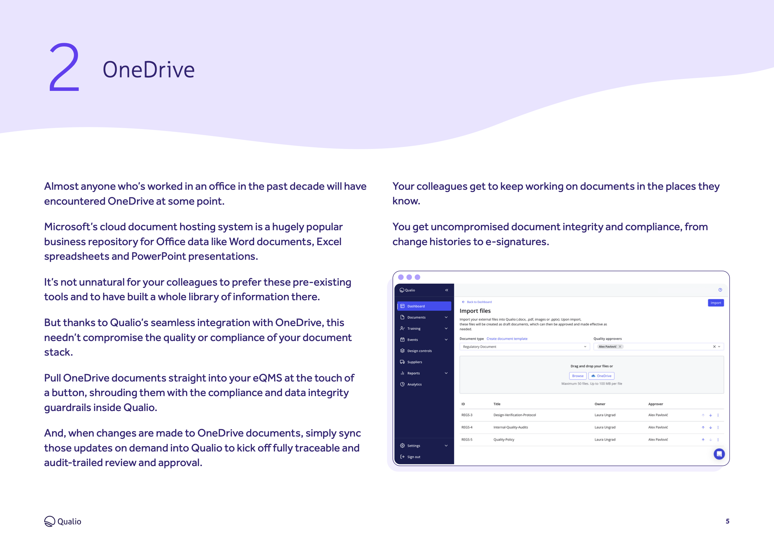Click the Settings sidebar label
774x549 pixels.
[414, 446]
